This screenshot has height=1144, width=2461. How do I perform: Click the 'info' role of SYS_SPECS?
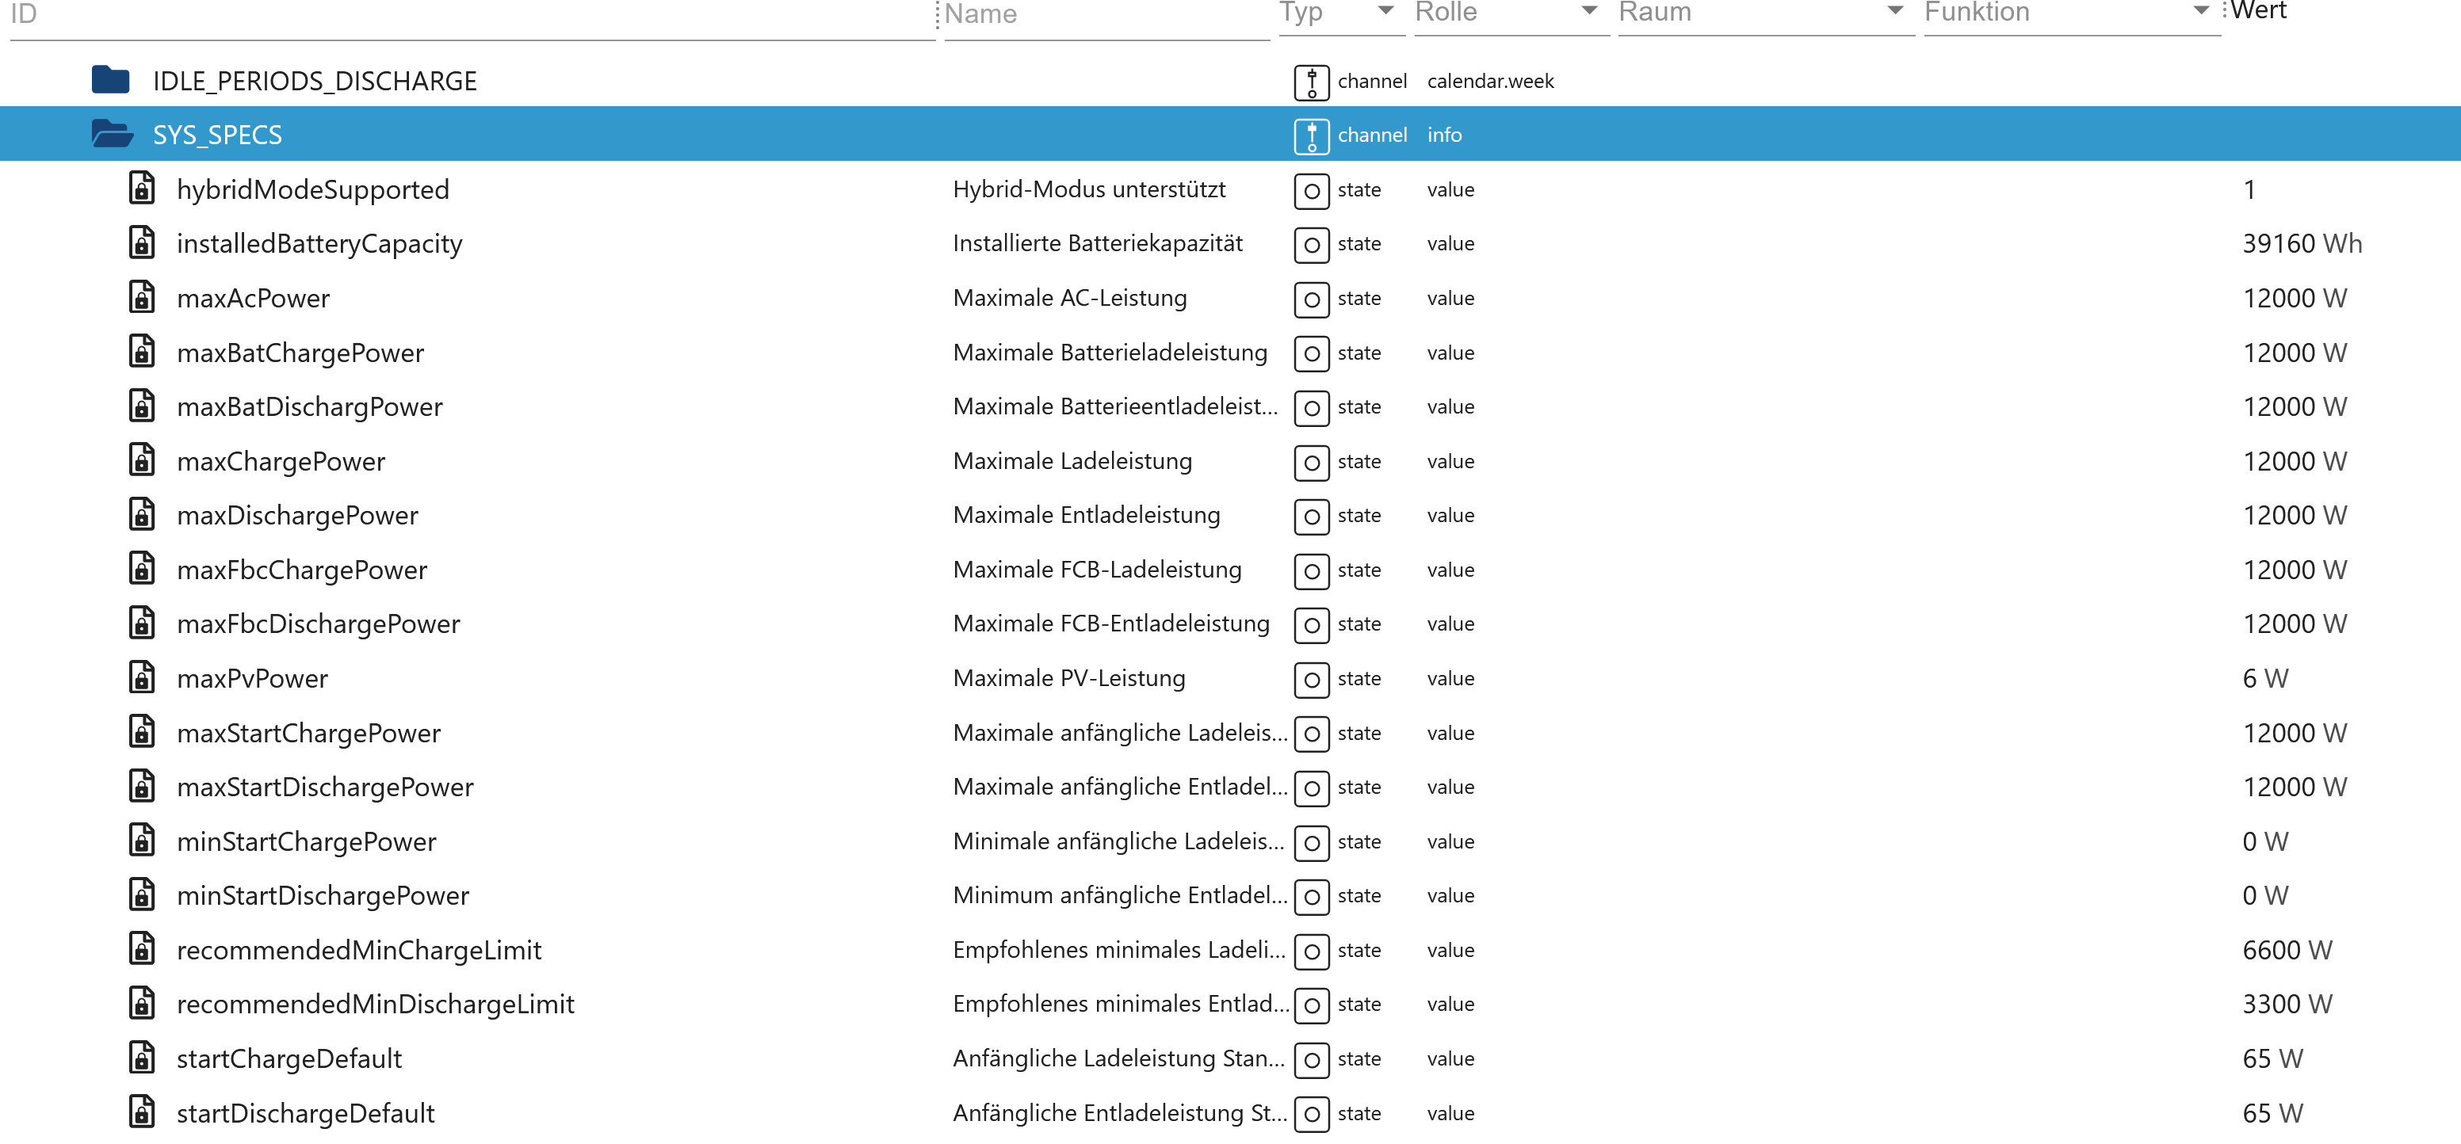coord(1444,135)
